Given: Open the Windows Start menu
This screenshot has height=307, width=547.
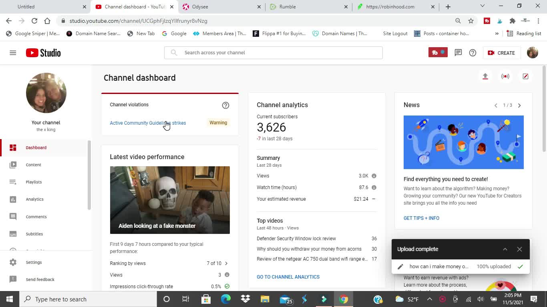Looking at the screenshot, I should [9, 299].
